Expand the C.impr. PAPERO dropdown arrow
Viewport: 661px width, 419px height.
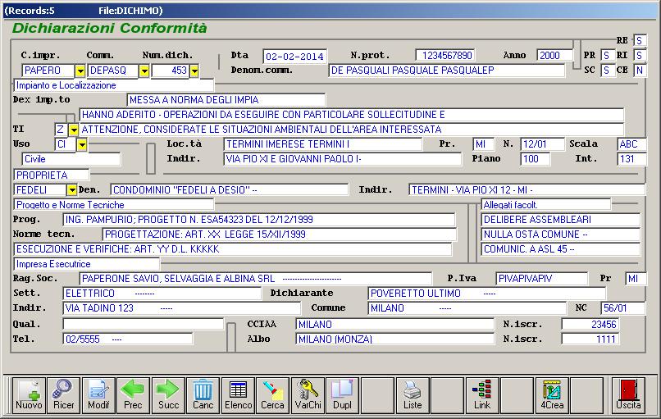(80, 71)
